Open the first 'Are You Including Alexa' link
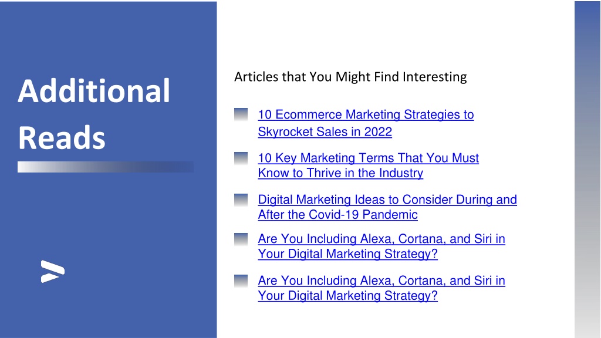 point(381,239)
